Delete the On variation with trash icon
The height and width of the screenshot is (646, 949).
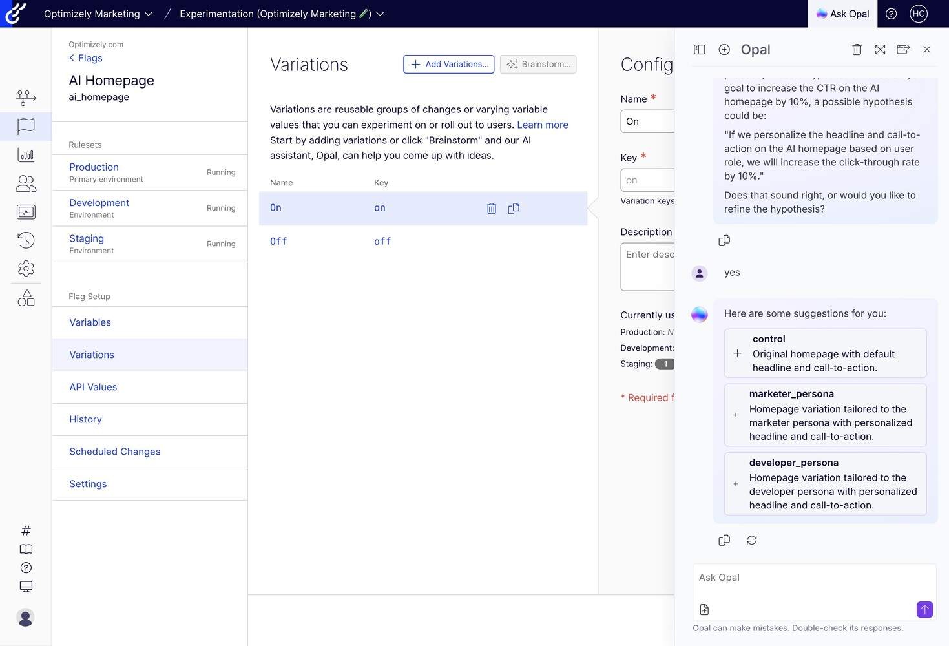pyautogui.click(x=492, y=209)
